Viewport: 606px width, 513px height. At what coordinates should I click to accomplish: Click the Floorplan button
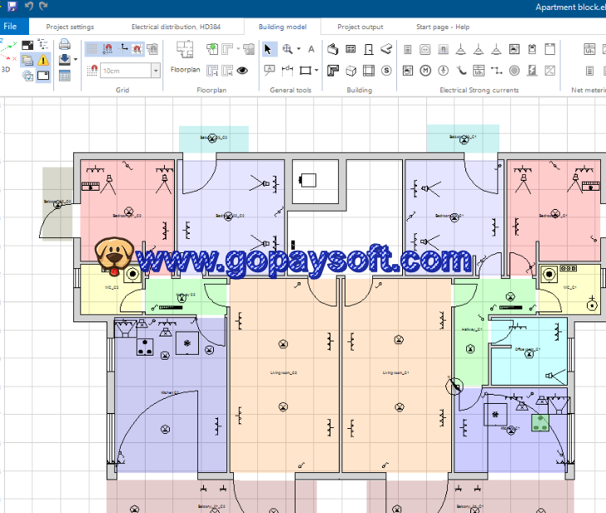(185, 70)
